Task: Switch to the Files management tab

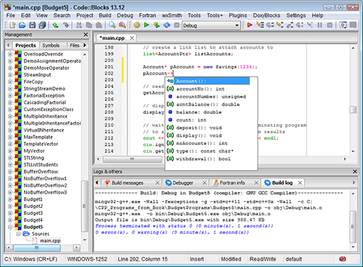Action: [x=75, y=45]
